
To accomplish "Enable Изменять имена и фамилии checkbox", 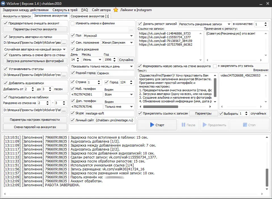I will pyautogui.click(x=73, y=23).
